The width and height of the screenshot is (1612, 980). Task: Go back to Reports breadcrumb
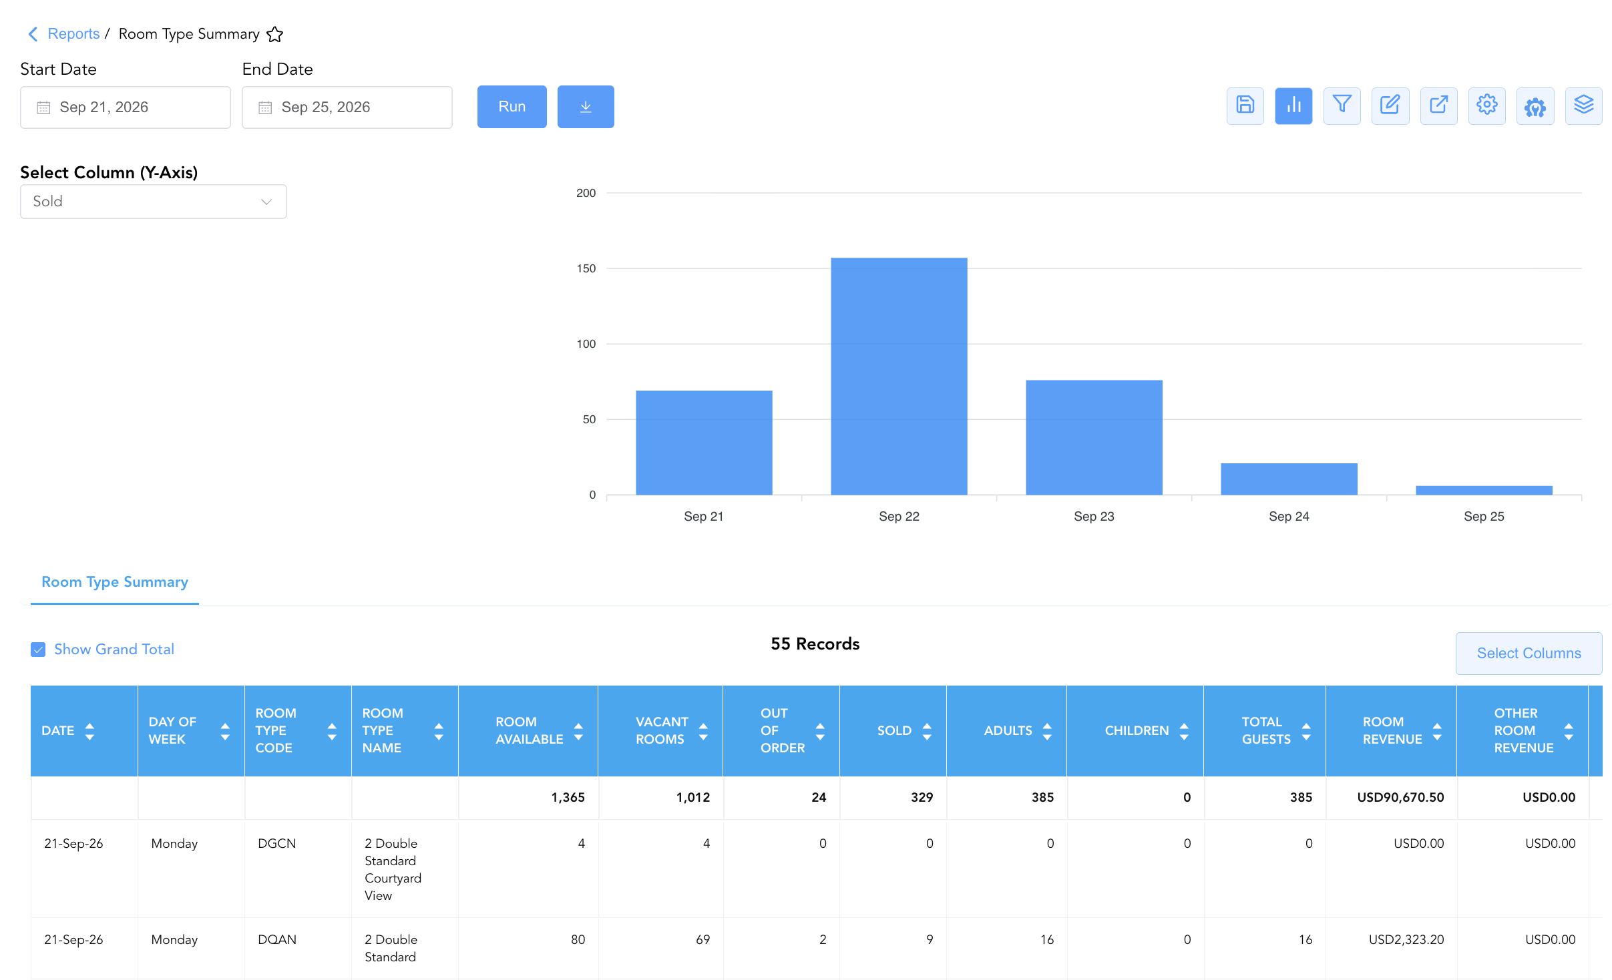(x=73, y=34)
